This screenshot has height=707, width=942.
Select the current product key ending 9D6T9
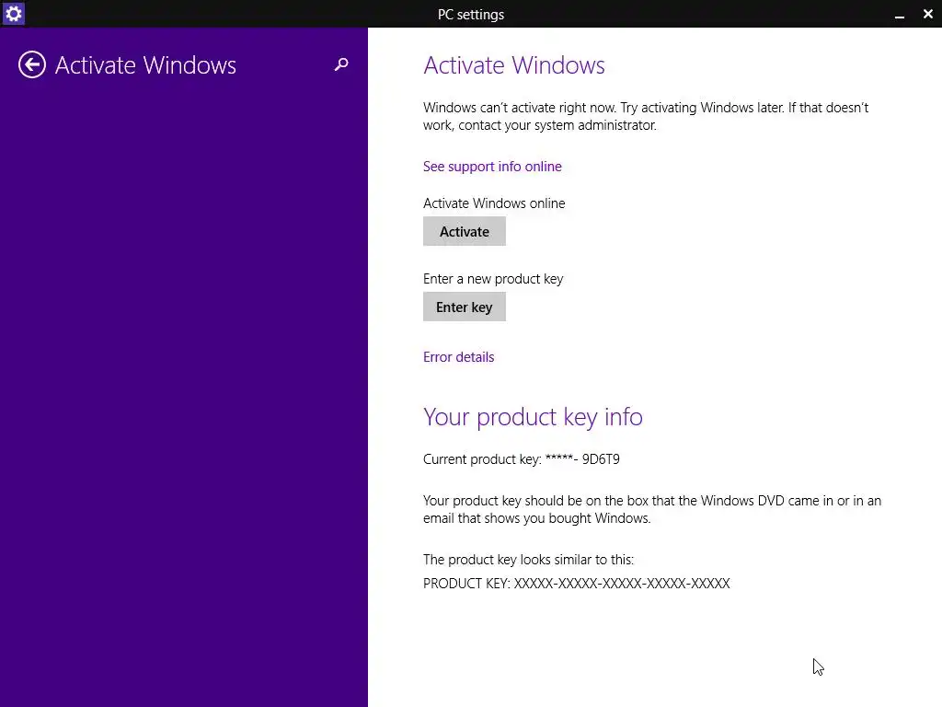522,459
